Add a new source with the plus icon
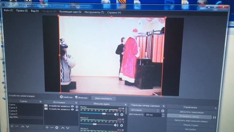This screenshot has width=234, height=132. [47, 127]
